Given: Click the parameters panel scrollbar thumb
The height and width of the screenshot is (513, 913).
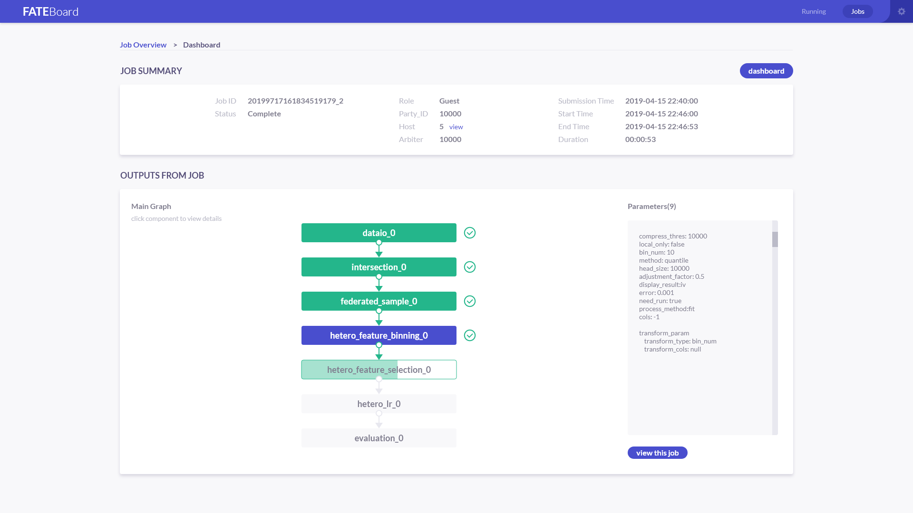Looking at the screenshot, I should coord(775,239).
